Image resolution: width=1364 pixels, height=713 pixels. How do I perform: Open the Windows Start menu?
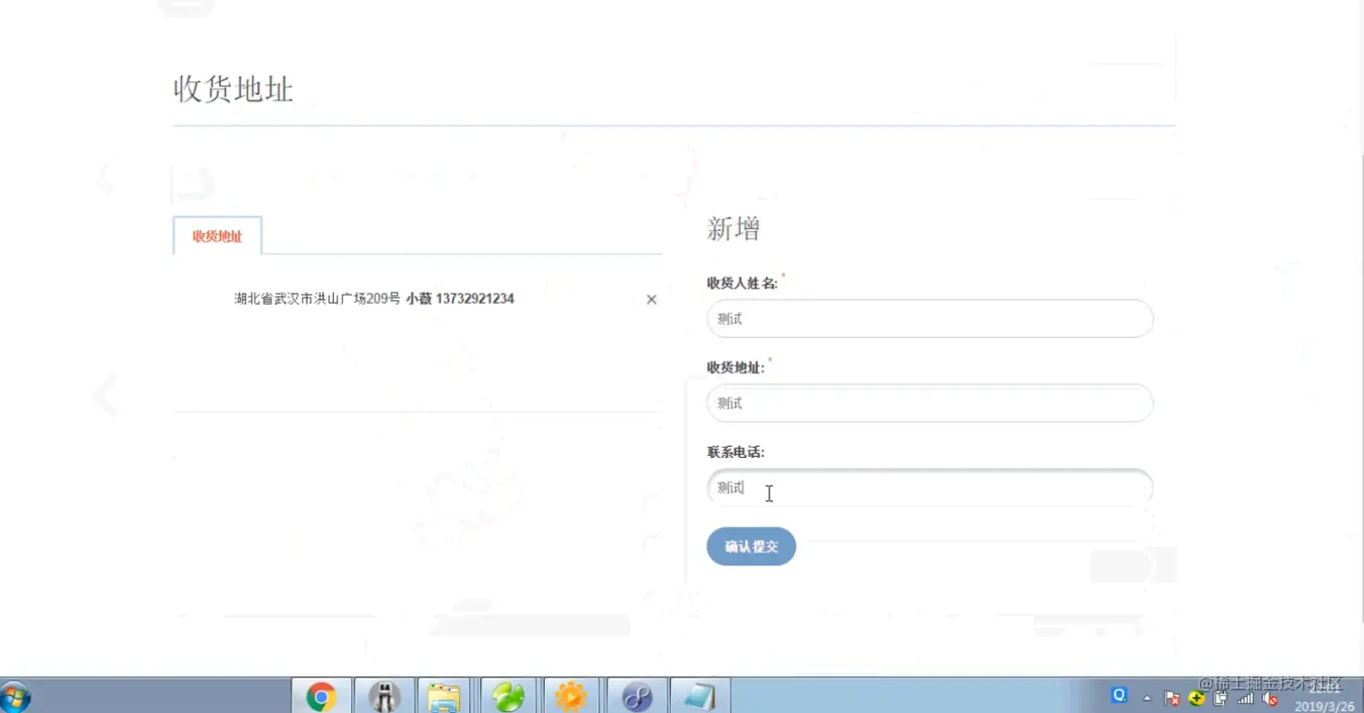(14, 697)
